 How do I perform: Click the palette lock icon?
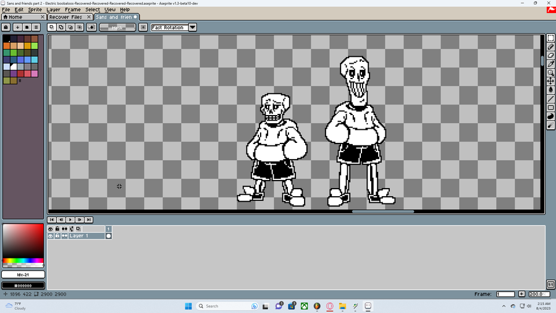click(x=6, y=27)
